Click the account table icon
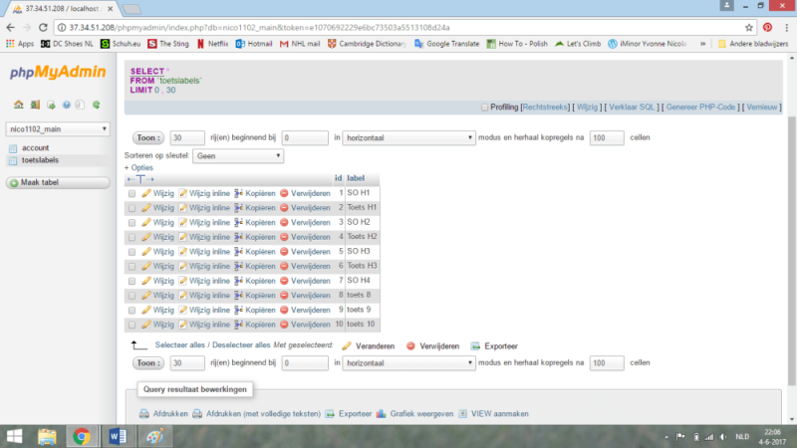797x448 pixels. tap(13, 148)
